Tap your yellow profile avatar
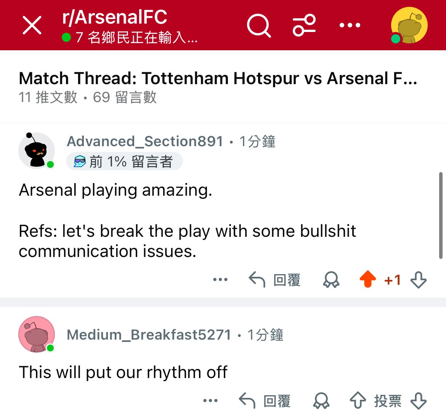This screenshot has width=446, height=415. (409, 26)
